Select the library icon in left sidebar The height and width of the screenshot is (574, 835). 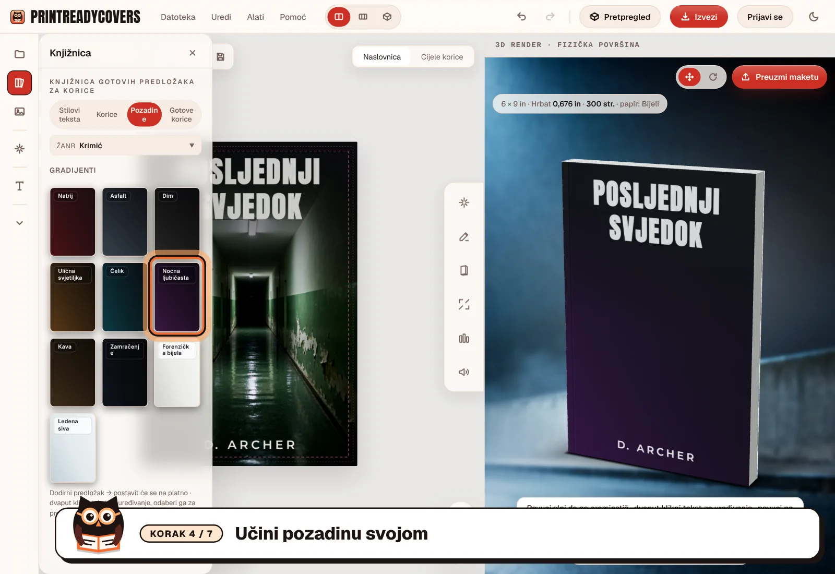pyautogui.click(x=19, y=83)
